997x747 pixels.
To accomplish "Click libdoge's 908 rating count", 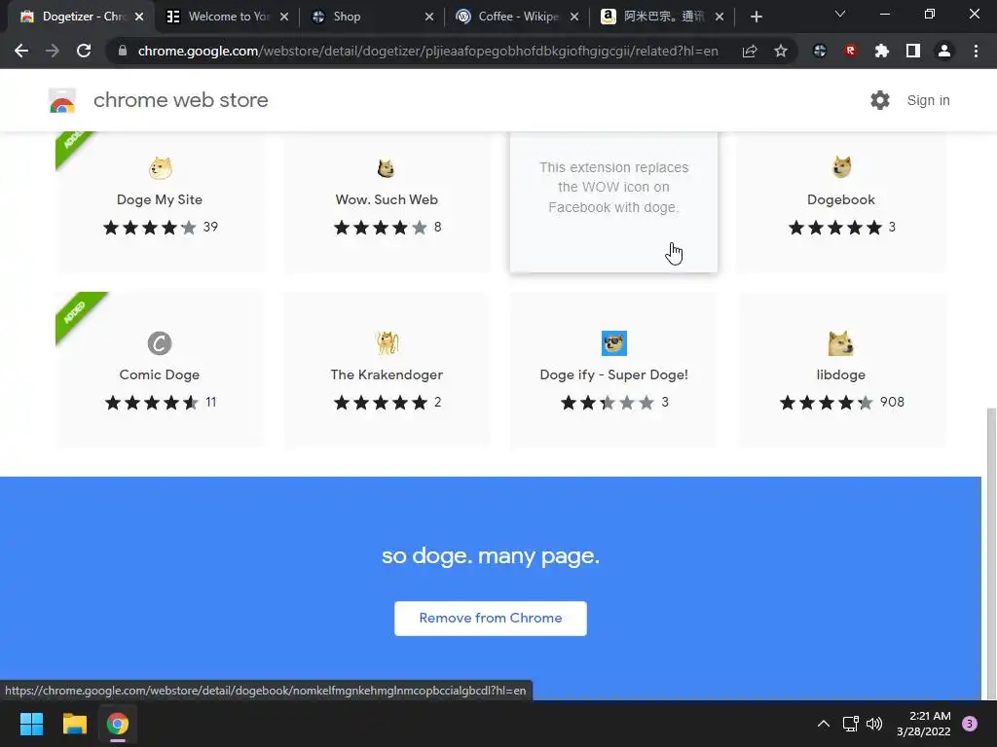I will click(892, 402).
